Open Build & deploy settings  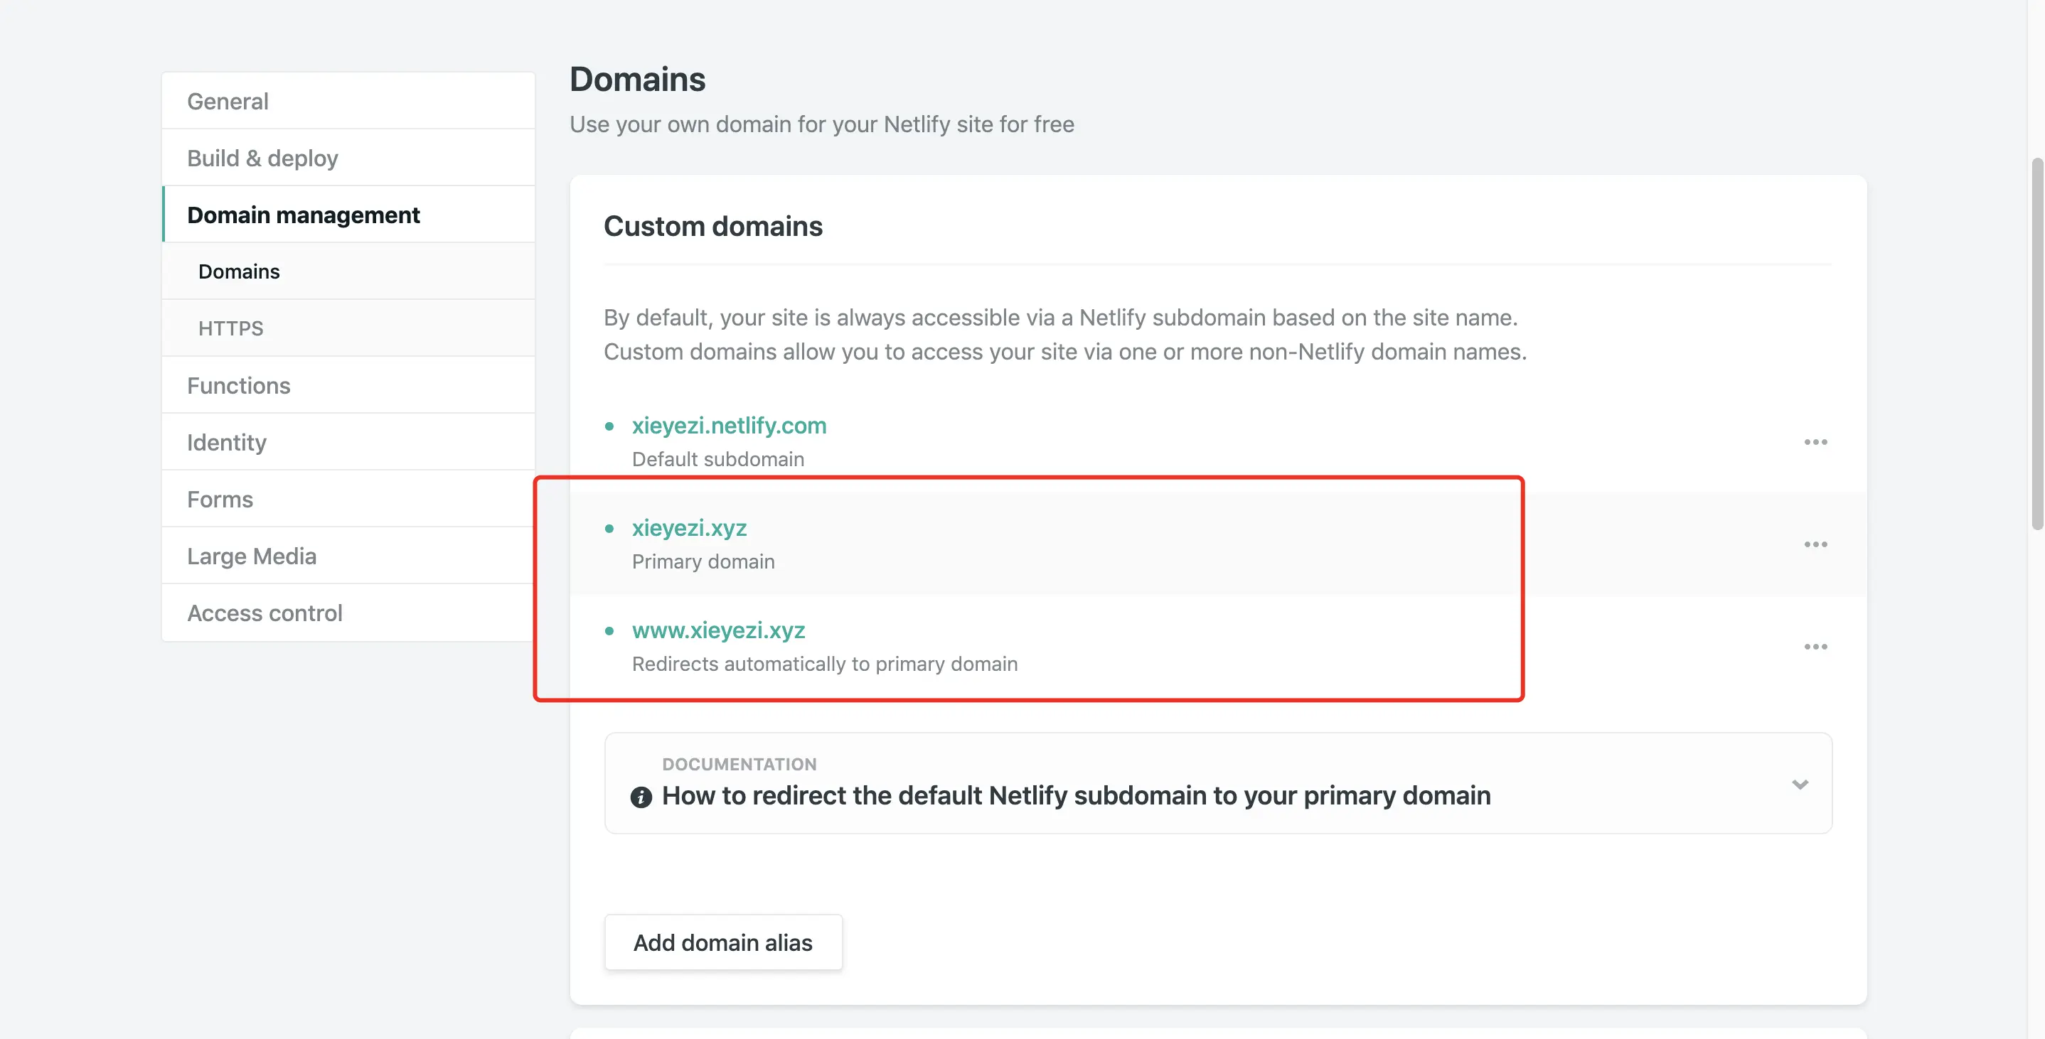click(263, 158)
